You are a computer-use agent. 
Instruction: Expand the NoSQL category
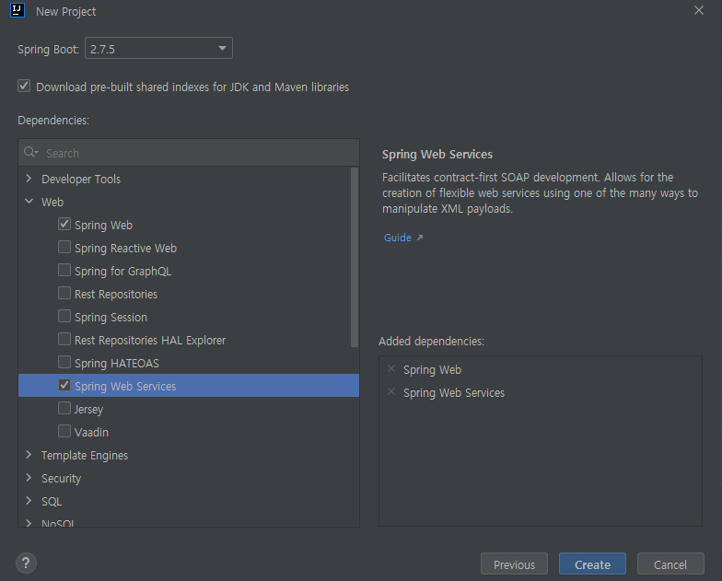pyautogui.click(x=29, y=523)
